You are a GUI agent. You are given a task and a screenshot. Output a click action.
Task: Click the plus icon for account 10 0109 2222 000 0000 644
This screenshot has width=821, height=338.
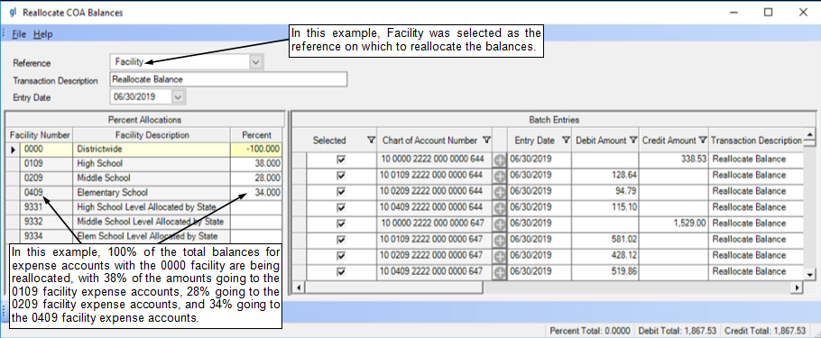500,176
